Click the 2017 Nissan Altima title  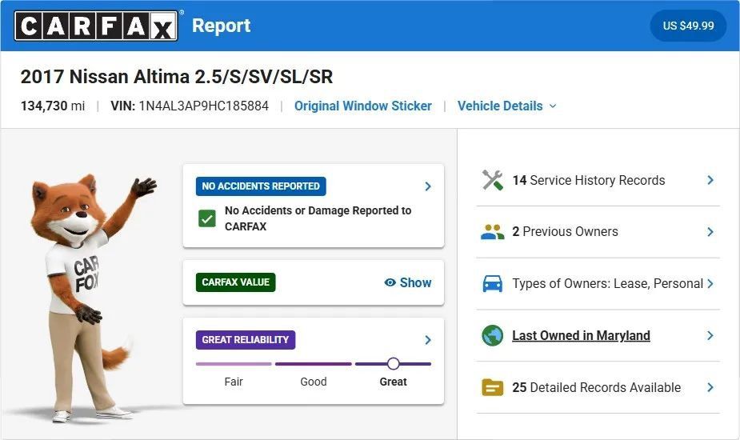tap(177, 77)
